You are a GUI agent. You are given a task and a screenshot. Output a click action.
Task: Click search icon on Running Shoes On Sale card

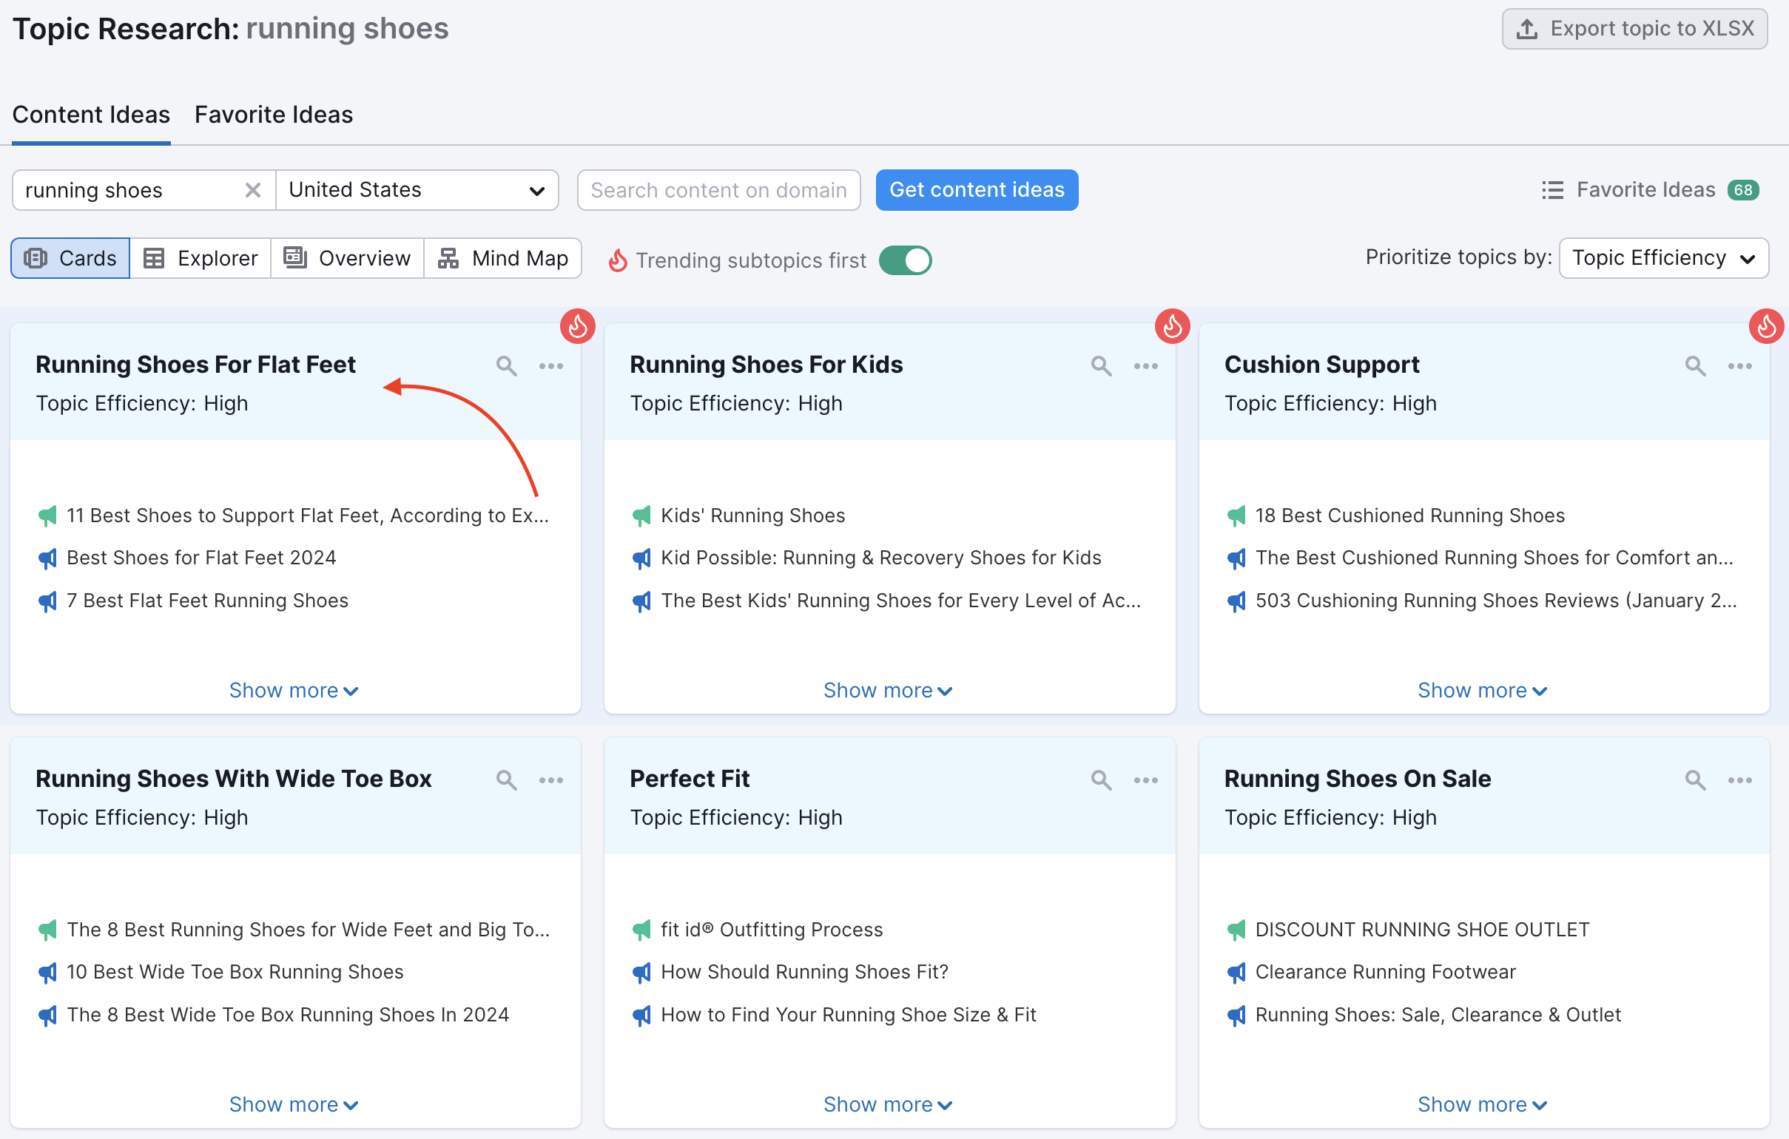[x=1694, y=780]
